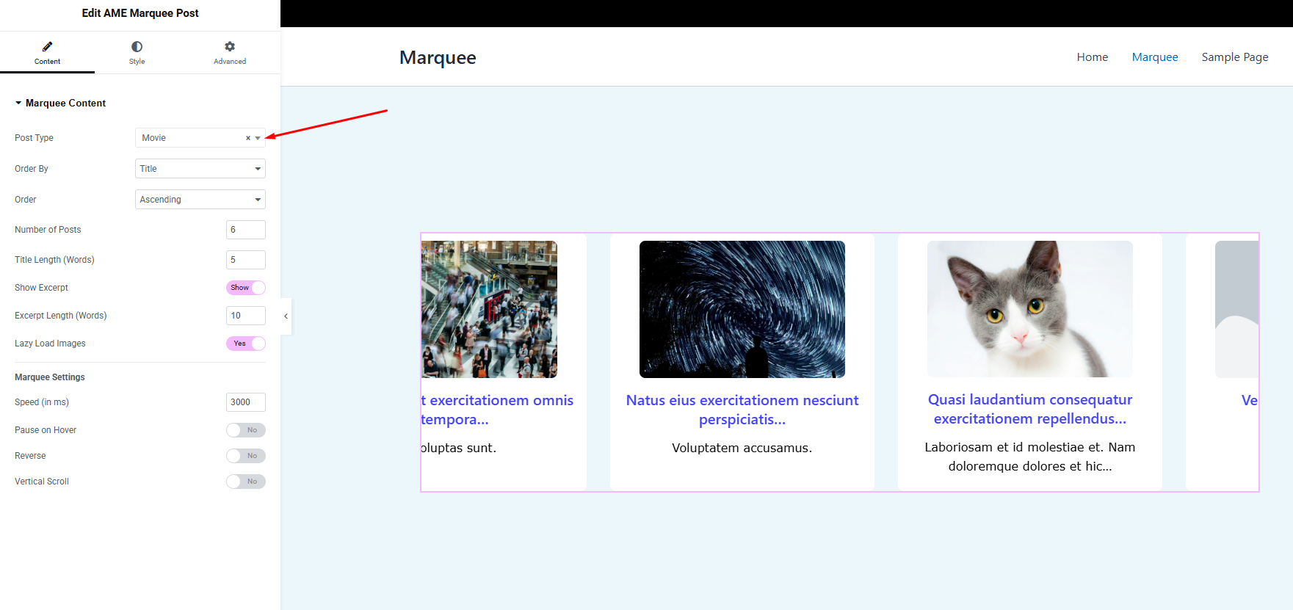Enable the Reverse switch
This screenshot has width=1293, height=610.
tap(246, 456)
